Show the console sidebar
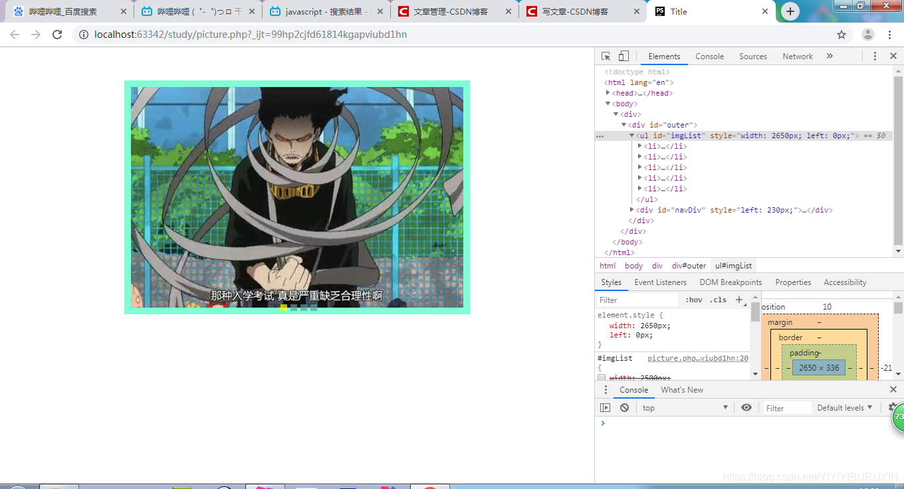Image resolution: width=904 pixels, height=489 pixels. coord(605,408)
